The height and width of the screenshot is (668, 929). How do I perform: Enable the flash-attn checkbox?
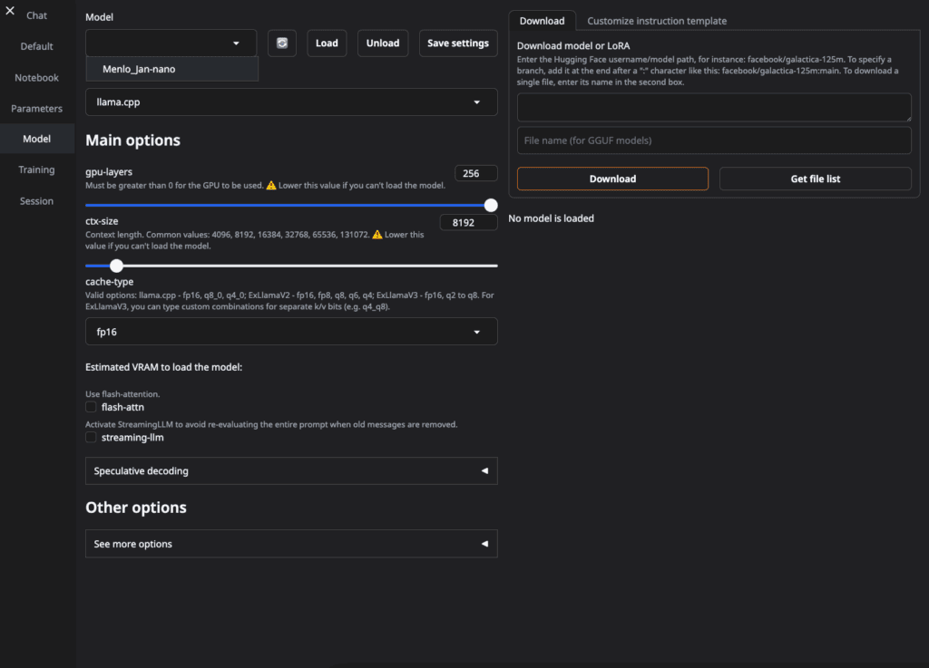pyautogui.click(x=91, y=407)
